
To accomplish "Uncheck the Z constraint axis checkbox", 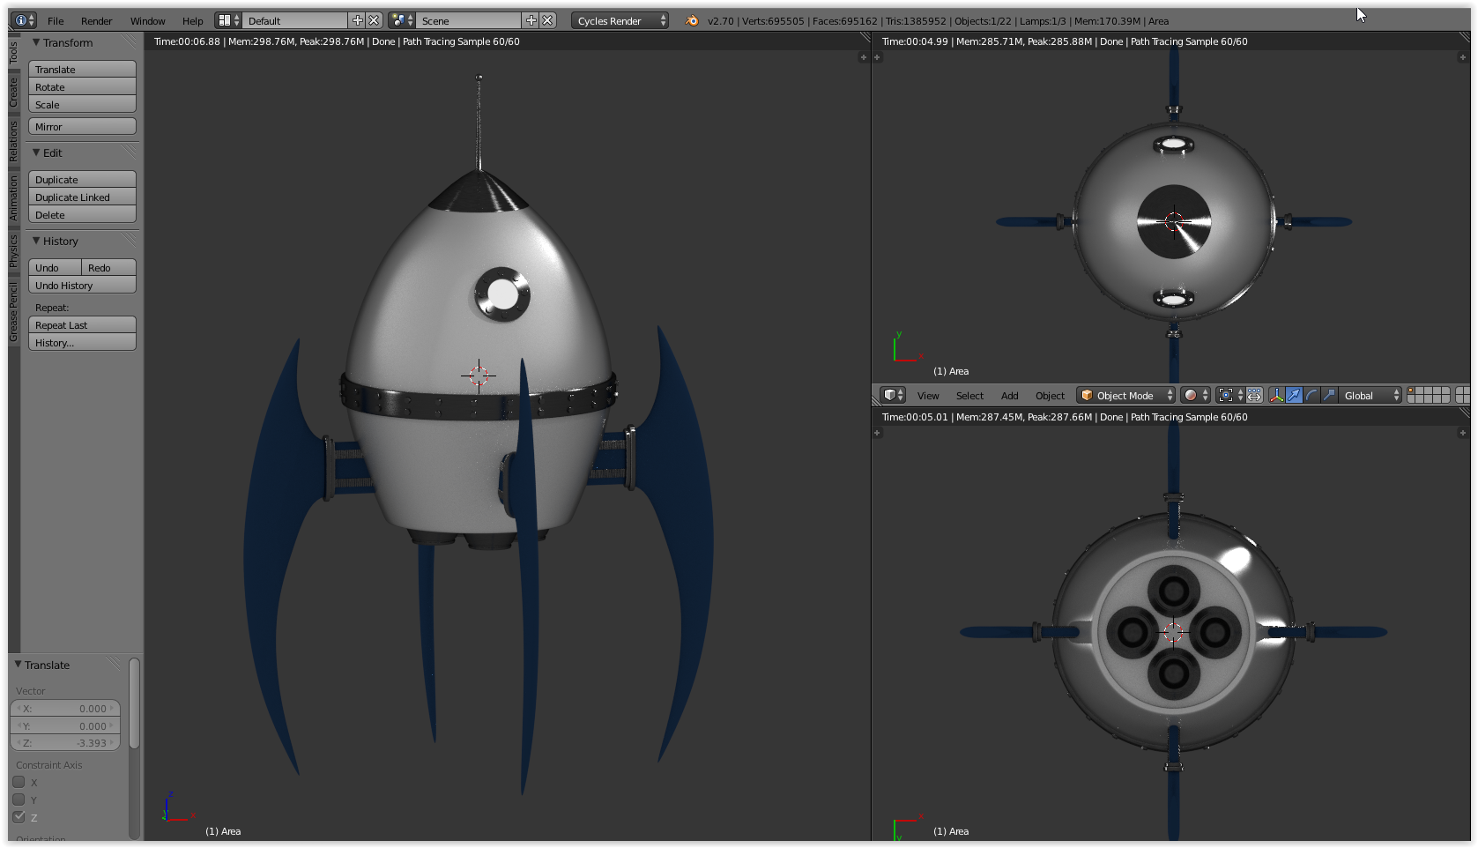I will click(x=19, y=817).
